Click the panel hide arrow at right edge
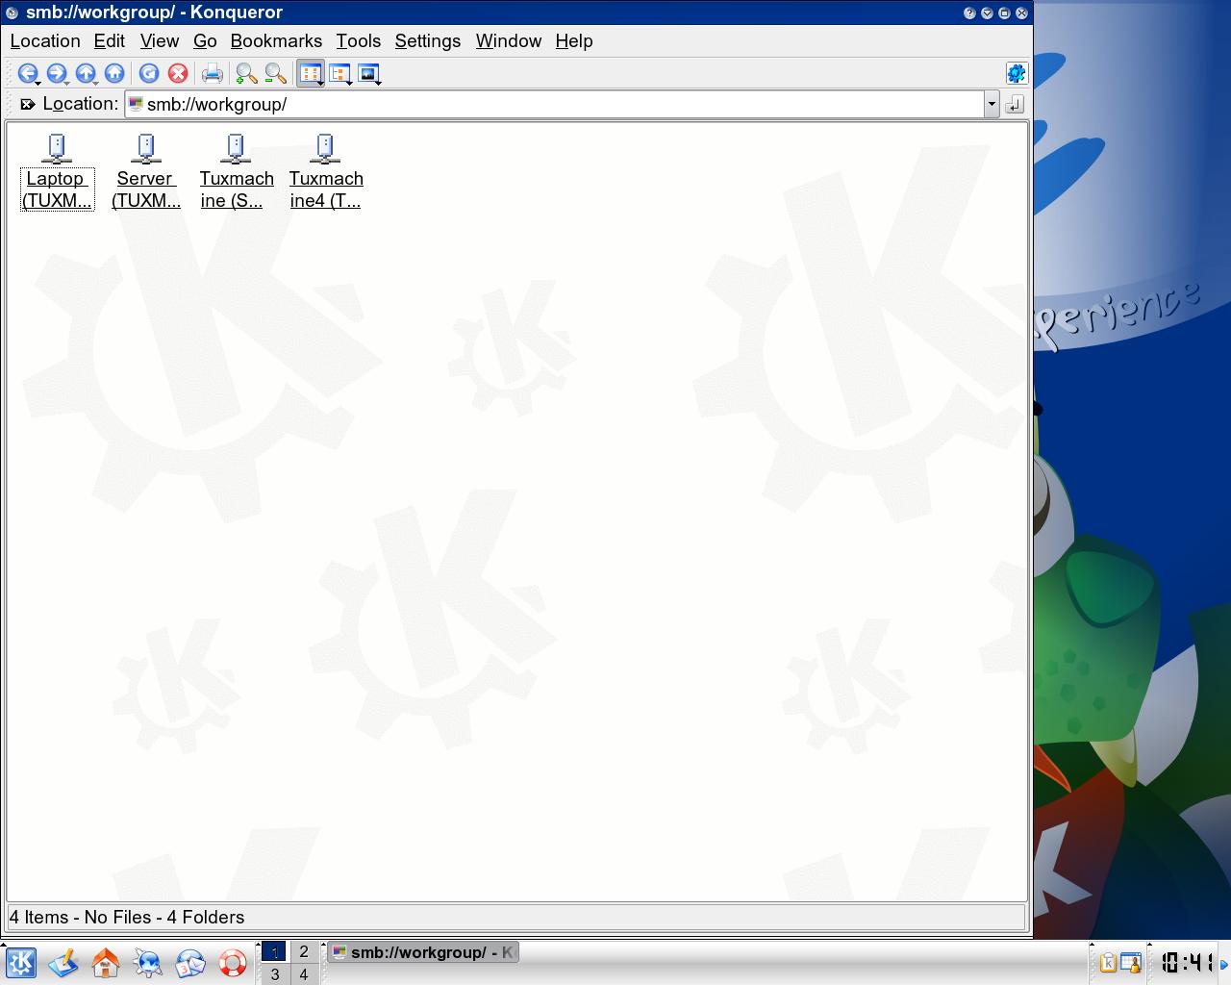Screen dimensions: 1231x985 point(1225,962)
